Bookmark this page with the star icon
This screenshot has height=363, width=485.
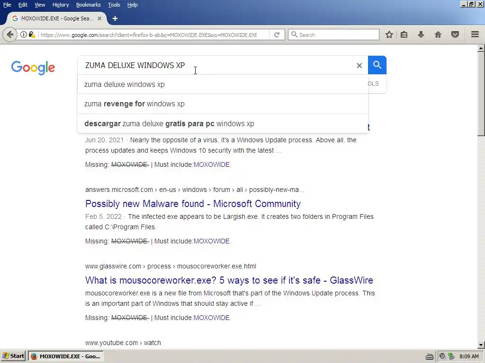[389, 35]
